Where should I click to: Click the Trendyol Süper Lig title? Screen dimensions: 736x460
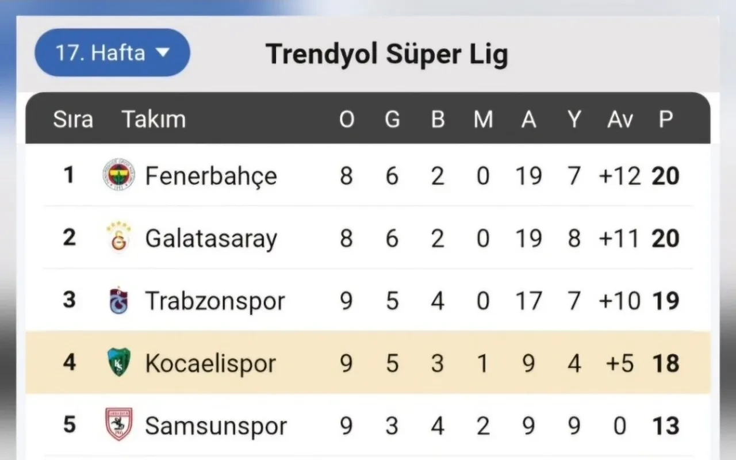pos(386,54)
